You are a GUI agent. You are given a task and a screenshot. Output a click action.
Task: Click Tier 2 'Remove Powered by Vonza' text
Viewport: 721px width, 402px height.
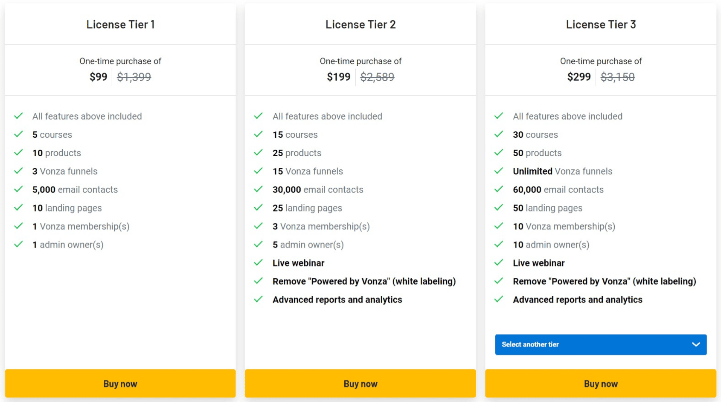364,281
